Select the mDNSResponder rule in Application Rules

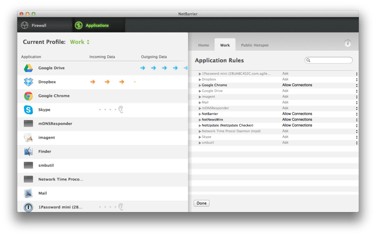pos(215,108)
